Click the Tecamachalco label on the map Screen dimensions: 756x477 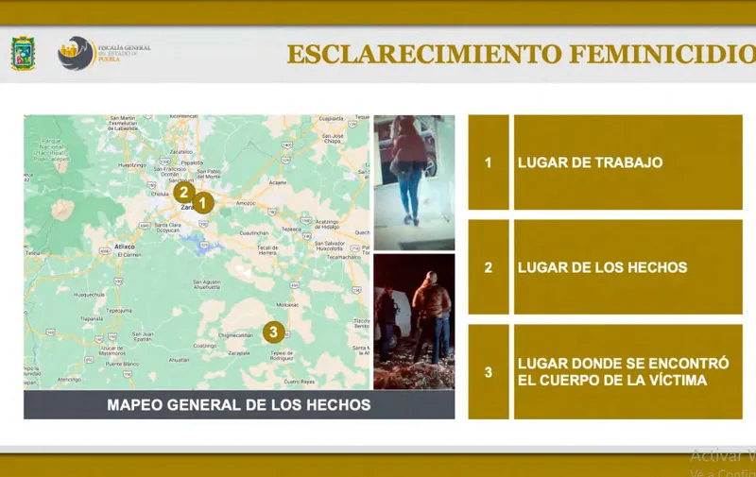pyautogui.click(x=343, y=257)
